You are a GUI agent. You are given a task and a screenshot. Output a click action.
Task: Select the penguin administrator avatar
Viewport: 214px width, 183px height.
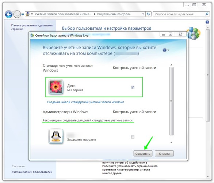(56, 137)
